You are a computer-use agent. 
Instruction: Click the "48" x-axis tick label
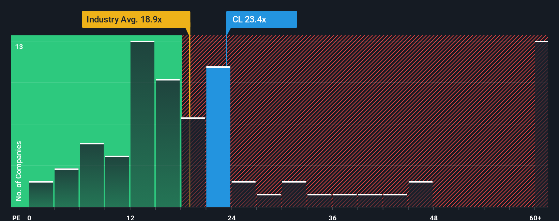434,218
